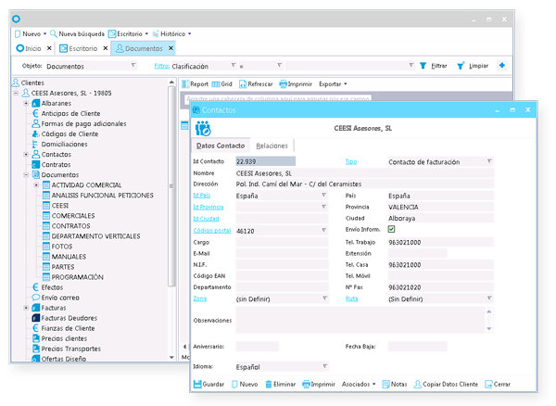Open the Histórico menu
This screenshot has height=406, width=556.
pos(171,33)
